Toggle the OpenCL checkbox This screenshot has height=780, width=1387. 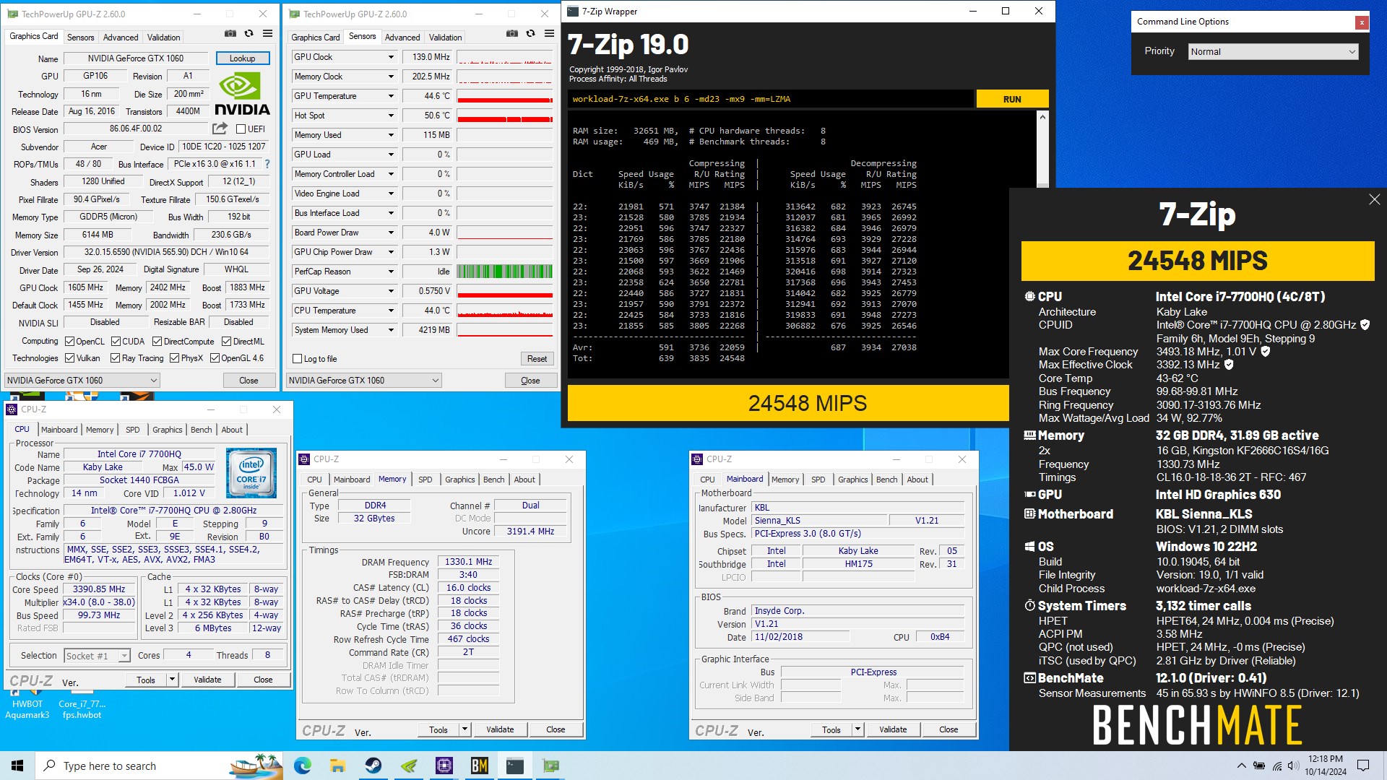[x=70, y=342]
